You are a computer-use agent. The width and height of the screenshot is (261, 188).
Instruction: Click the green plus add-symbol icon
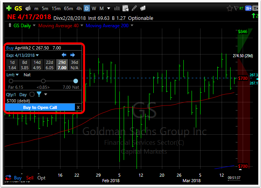coord(9,8)
